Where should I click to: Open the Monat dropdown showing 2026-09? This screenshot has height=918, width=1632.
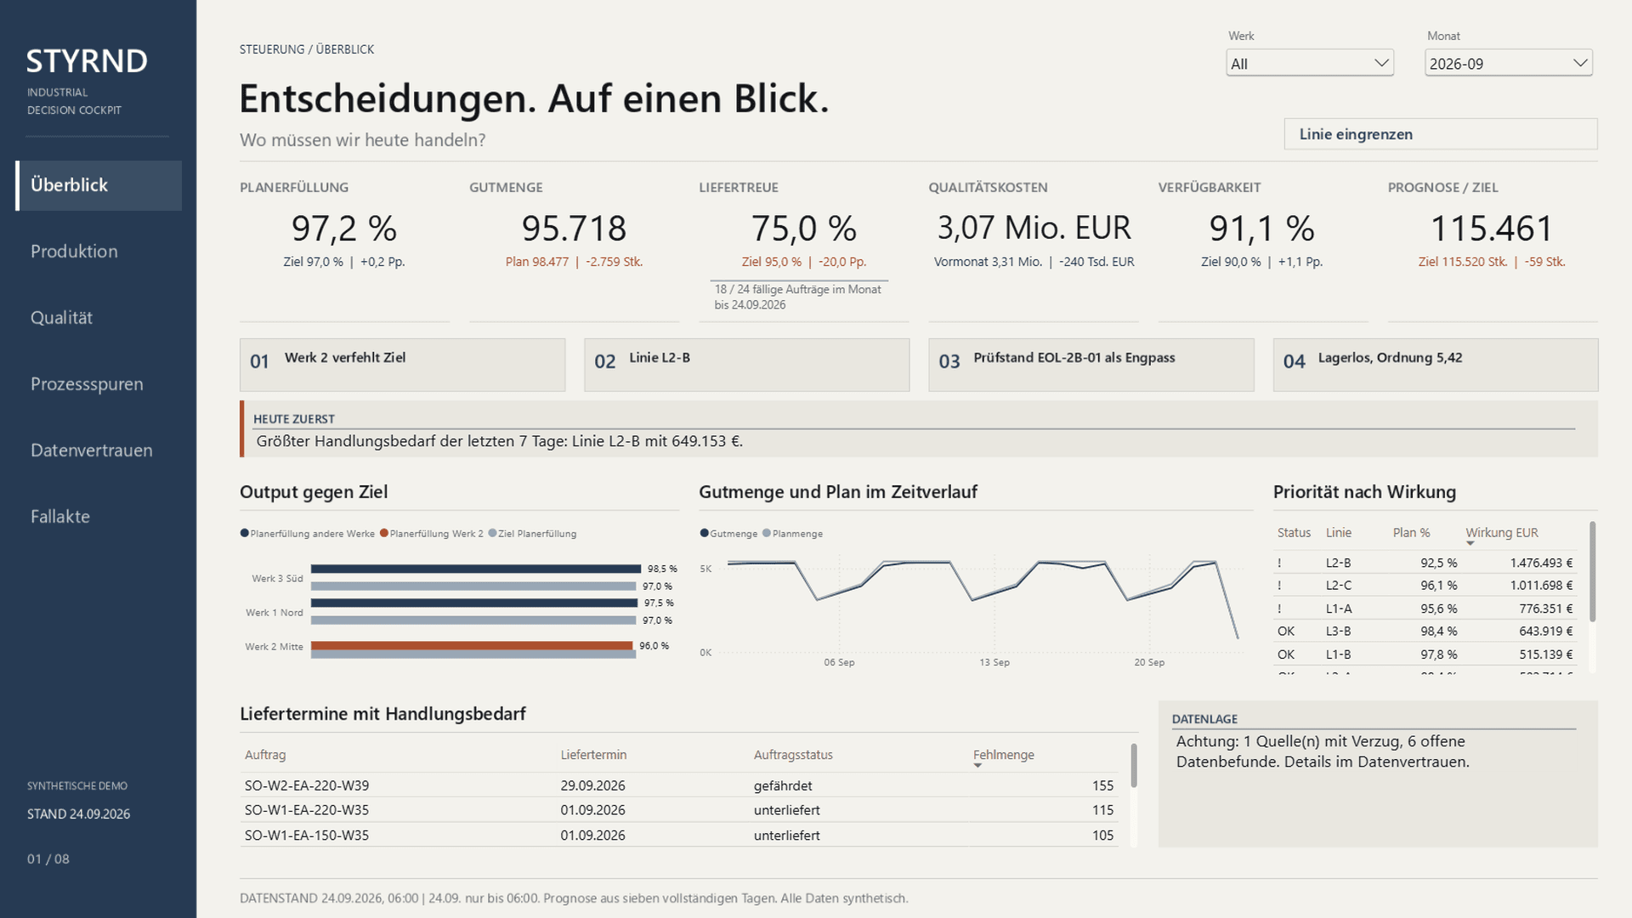[1508, 63]
